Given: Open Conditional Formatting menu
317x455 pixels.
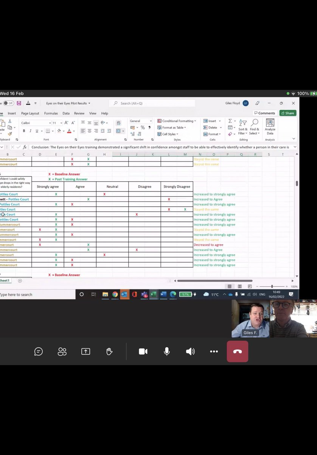Looking at the screenshot, I should pyautogui.click(x=177, y=121).
